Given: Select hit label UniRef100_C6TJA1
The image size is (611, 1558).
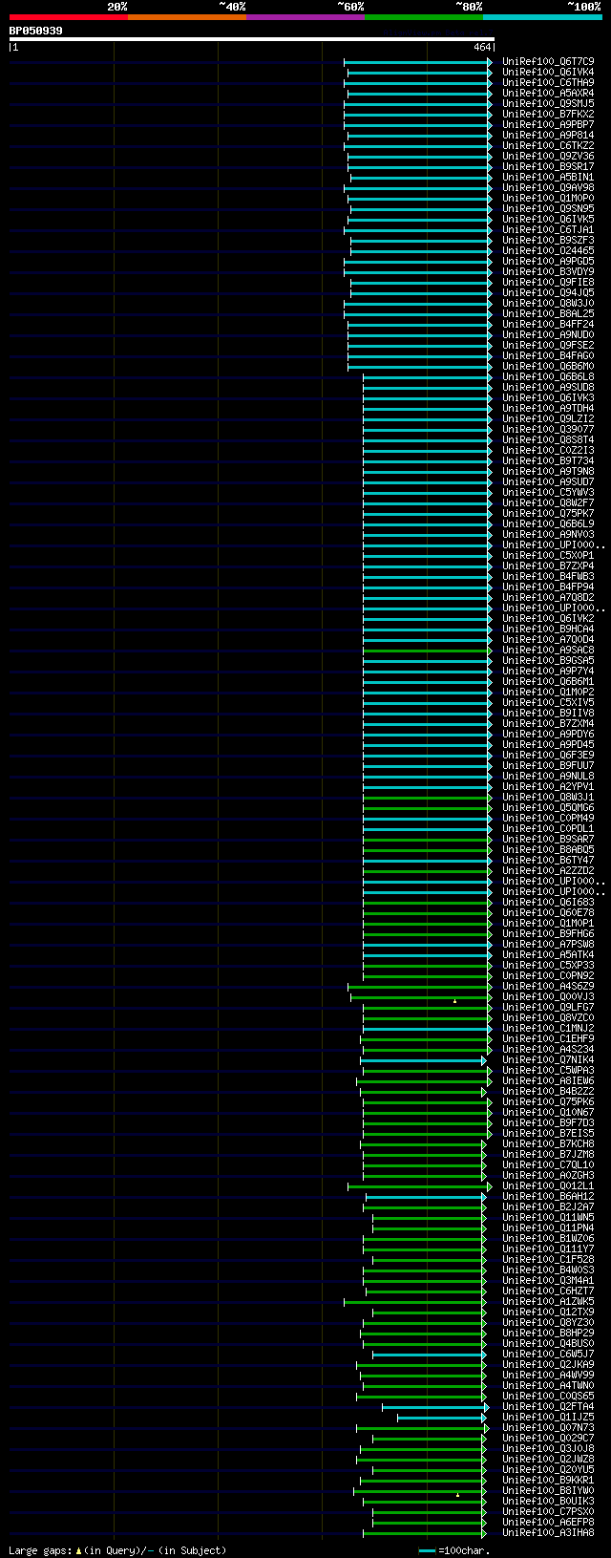Looking at the screenshot, I should [548, 229].
